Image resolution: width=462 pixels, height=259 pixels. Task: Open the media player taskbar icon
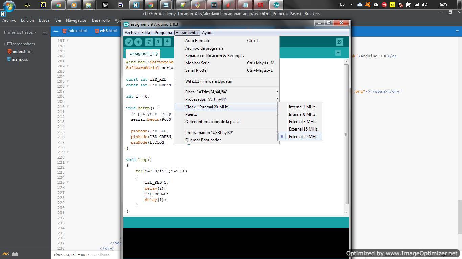73,5
